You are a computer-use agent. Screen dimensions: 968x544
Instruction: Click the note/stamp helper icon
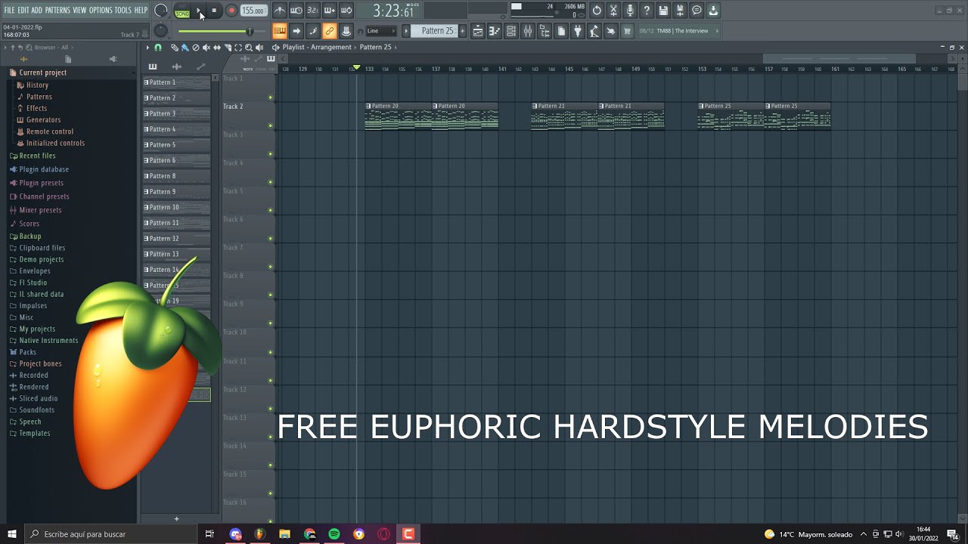click(x=346, y=31)
